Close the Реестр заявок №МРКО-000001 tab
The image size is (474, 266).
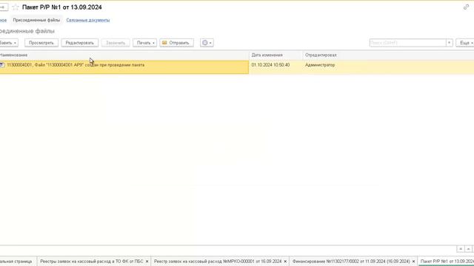285,261
